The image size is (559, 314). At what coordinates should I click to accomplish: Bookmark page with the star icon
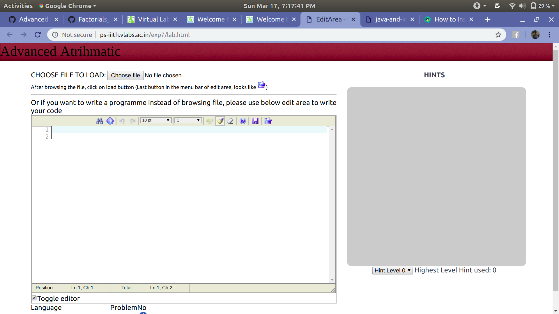498,35
